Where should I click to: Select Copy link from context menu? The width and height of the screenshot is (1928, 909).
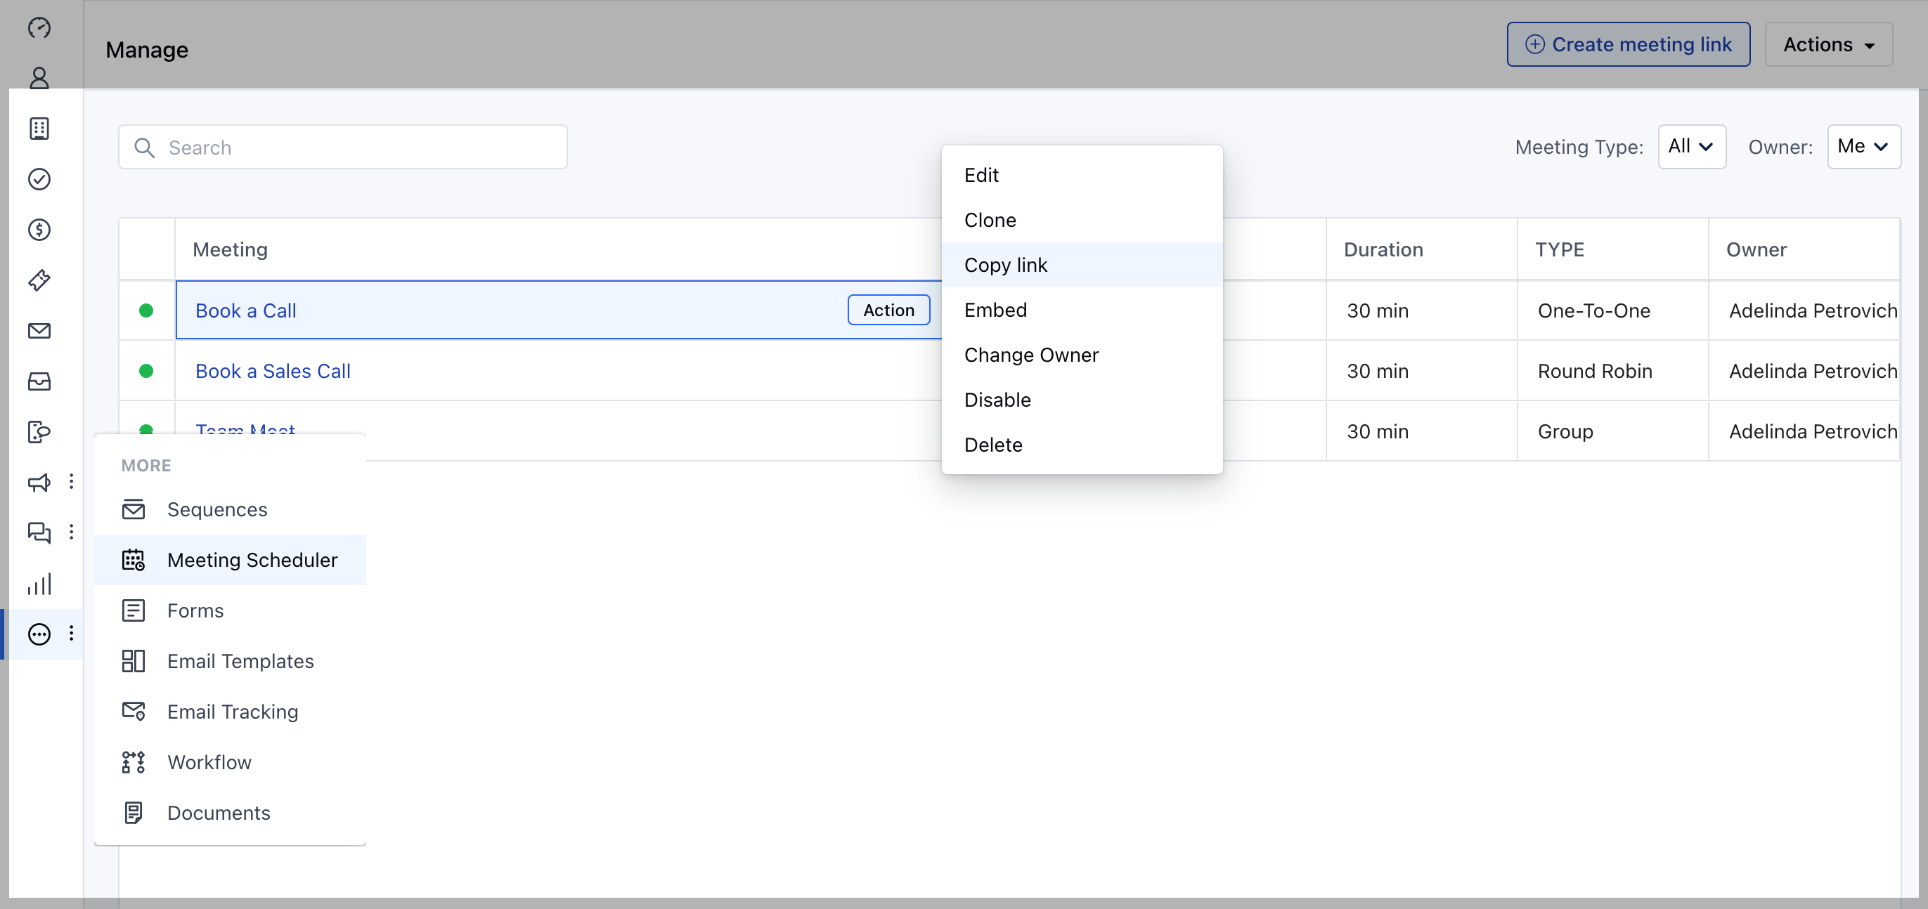(x=1005, y=265)
